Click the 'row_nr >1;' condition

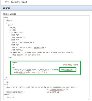(11, 97)
